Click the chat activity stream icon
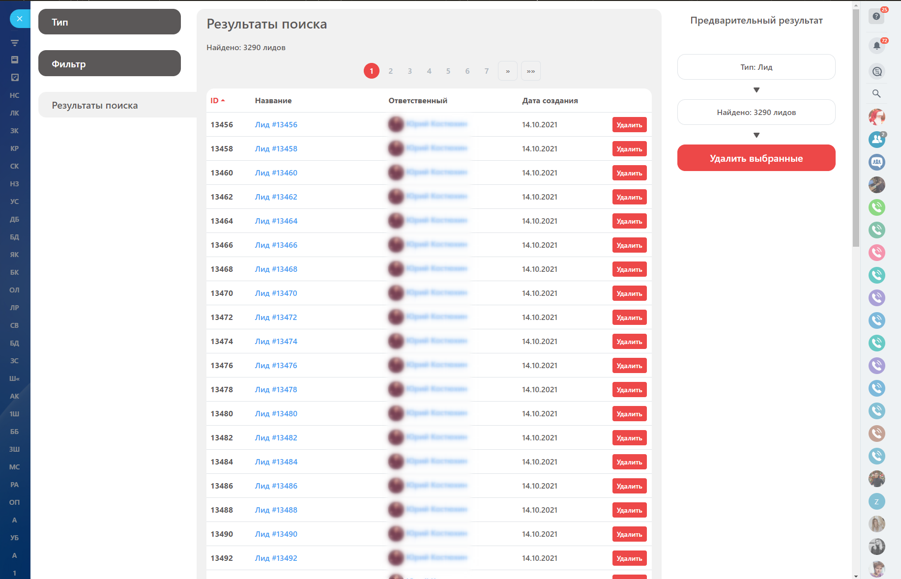 click(x=876, y=72)
